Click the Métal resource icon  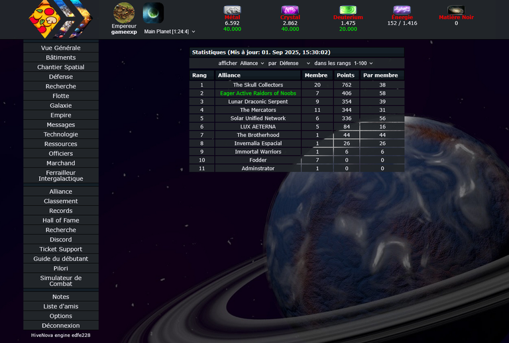click(232, 10)
